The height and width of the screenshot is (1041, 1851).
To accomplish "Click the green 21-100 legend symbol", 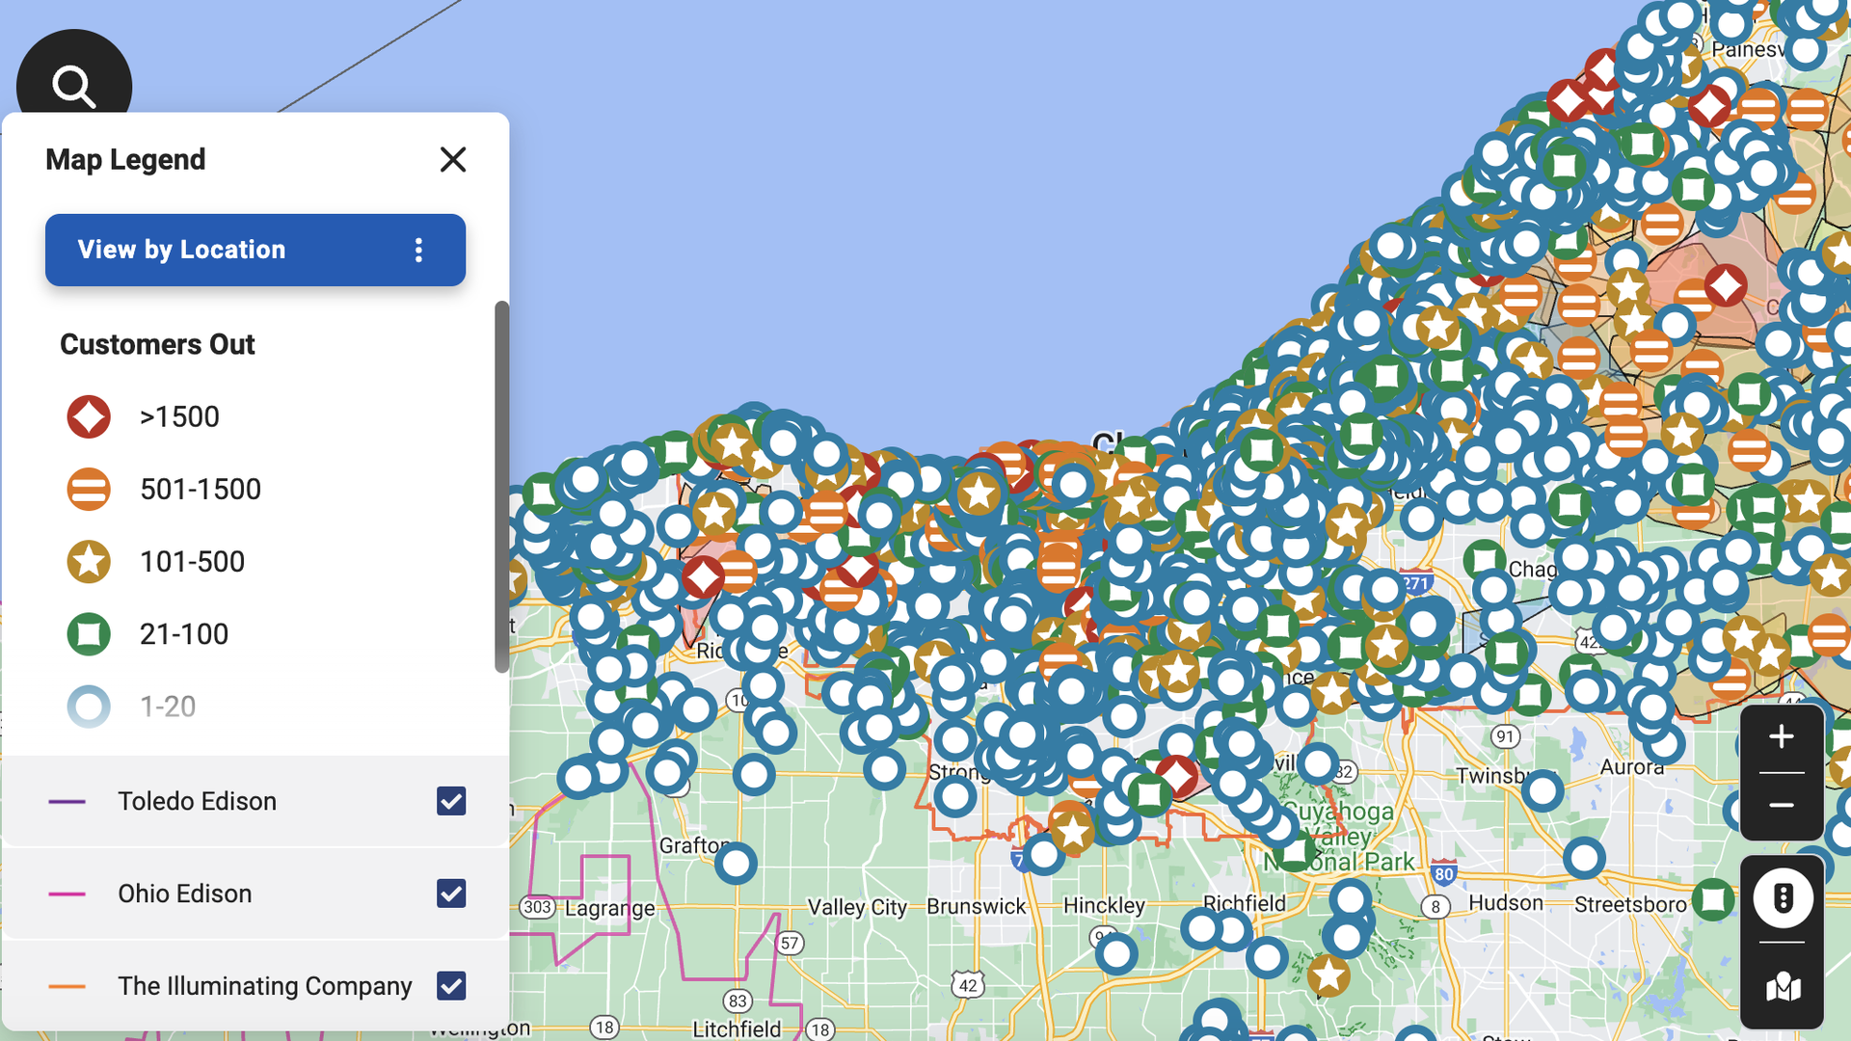I will pos(89,633).
